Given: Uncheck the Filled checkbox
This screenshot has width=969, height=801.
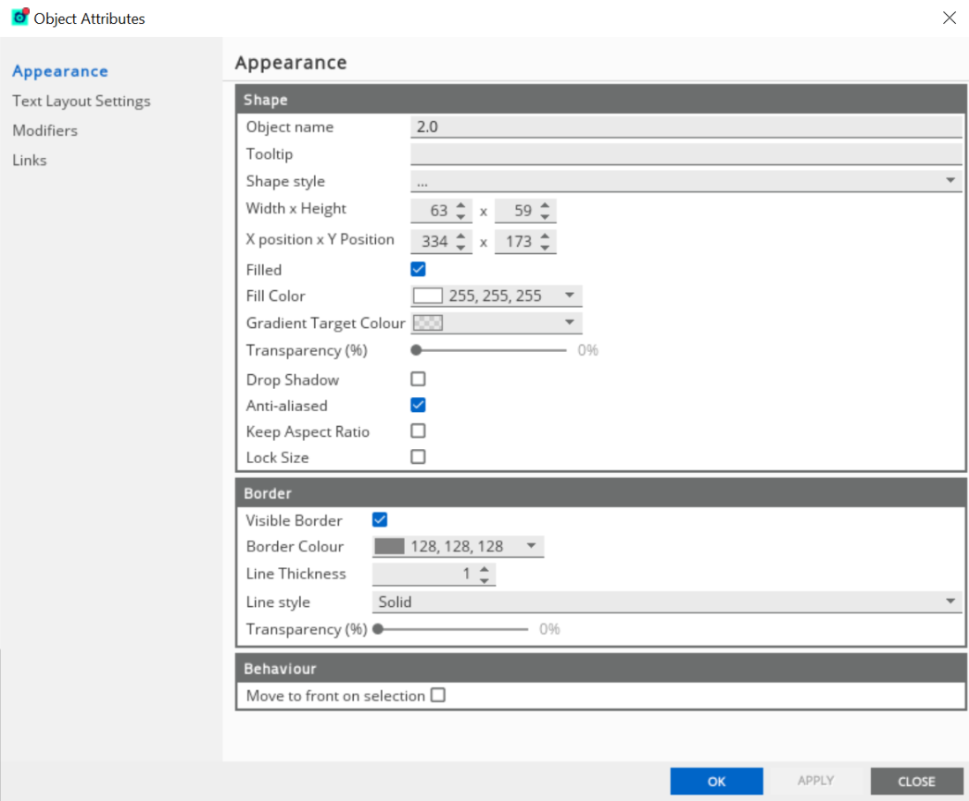Looking at the screenshot, I should 418,270.
